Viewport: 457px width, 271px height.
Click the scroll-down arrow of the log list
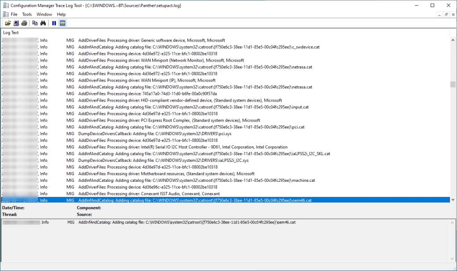tap(453, 200)
